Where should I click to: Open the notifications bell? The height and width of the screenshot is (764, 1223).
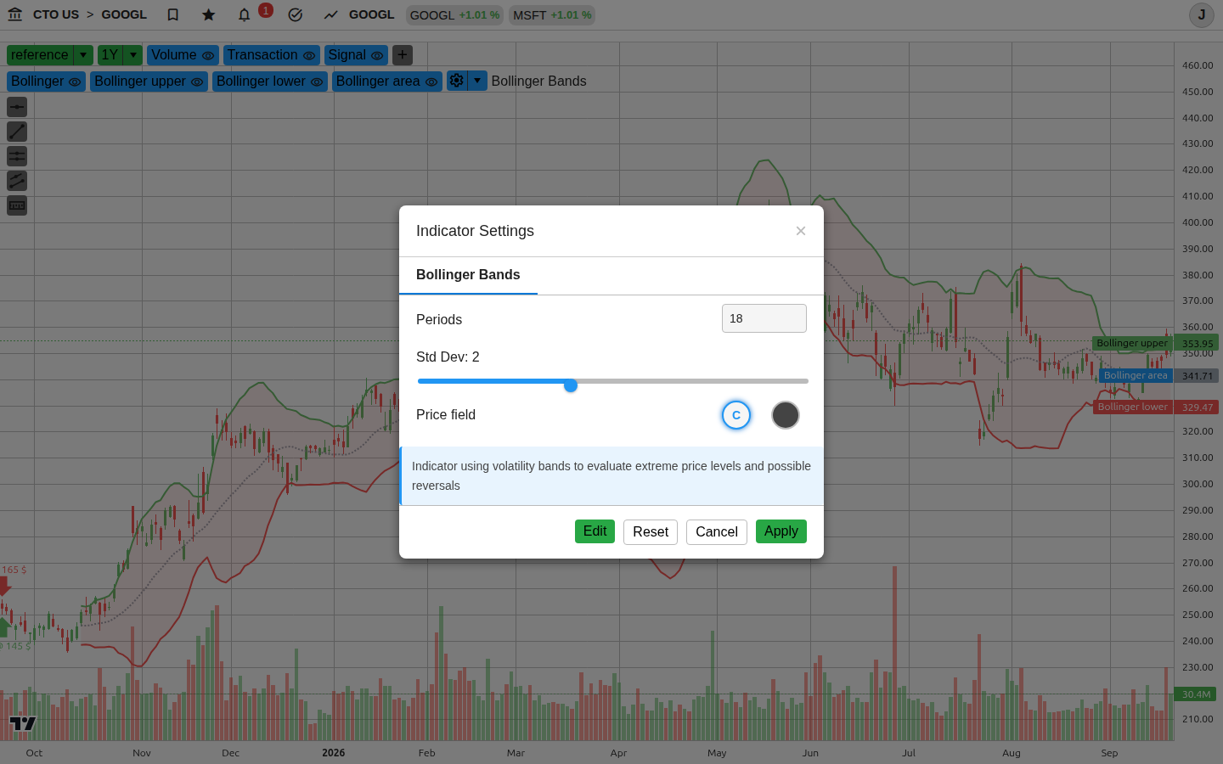(245, 14)
